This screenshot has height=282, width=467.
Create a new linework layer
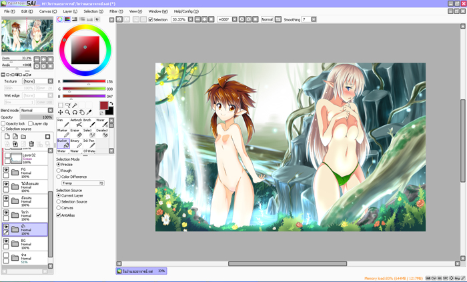[x=15, y=137]
